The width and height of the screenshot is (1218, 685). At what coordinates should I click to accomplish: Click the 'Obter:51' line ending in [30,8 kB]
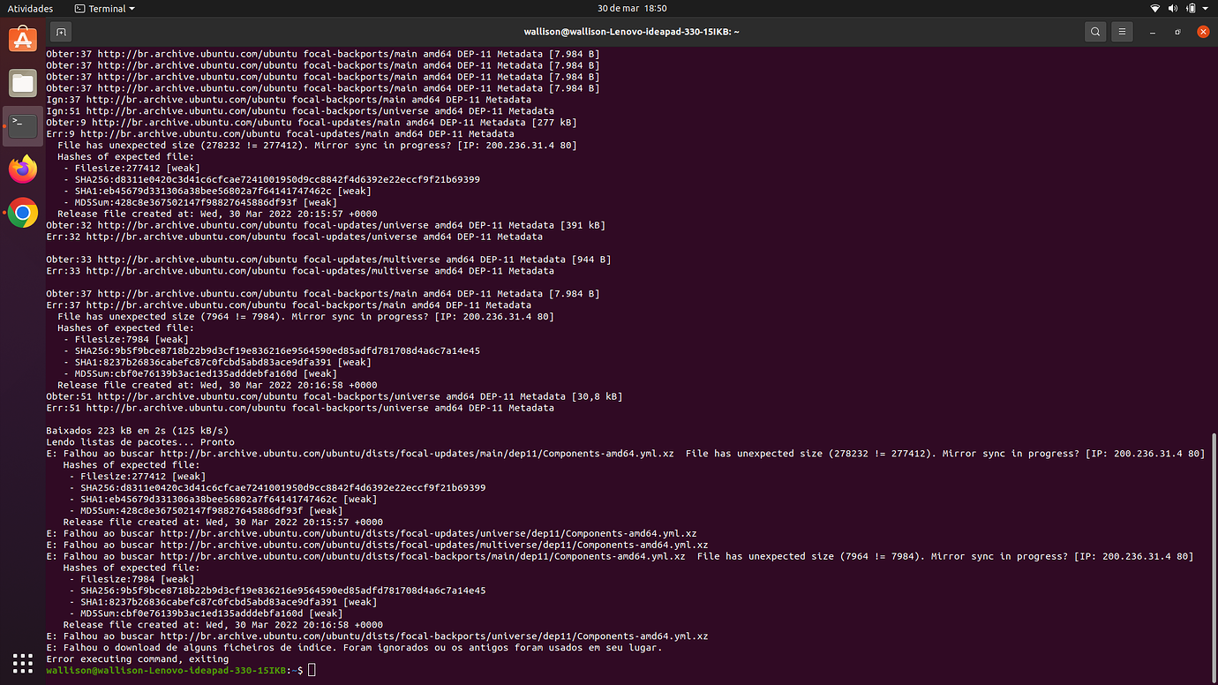click(x=334, y=396)
